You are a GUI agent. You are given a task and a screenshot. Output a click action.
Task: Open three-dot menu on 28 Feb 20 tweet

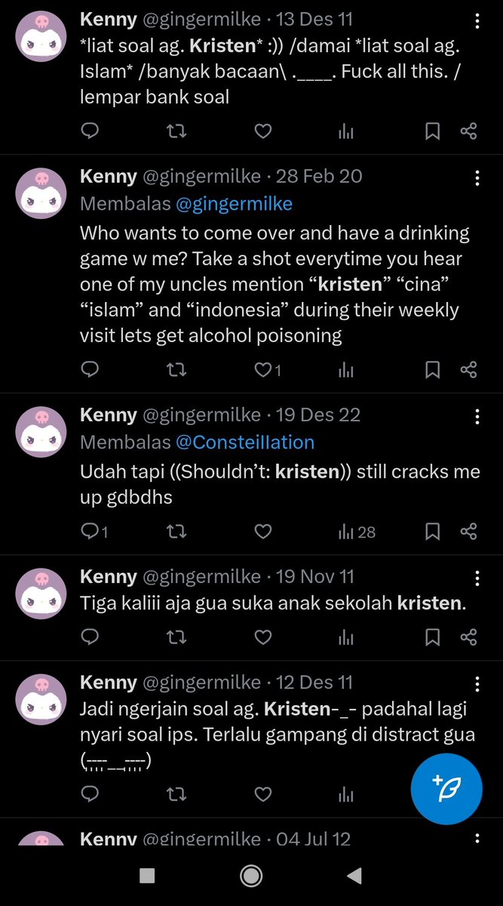pyautogui.click(x=477, y=177)
